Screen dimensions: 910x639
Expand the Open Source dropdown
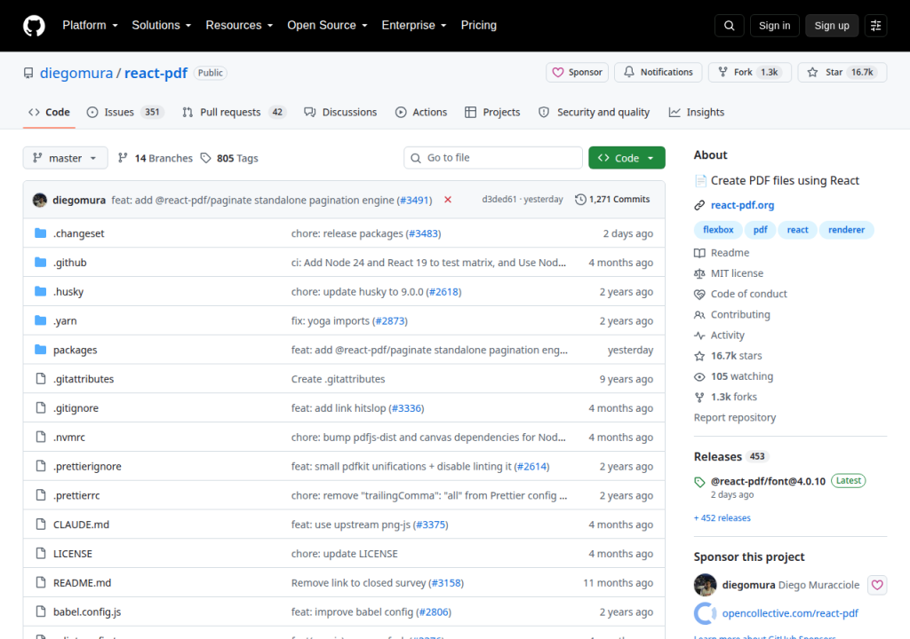click(x=327, y=26)
